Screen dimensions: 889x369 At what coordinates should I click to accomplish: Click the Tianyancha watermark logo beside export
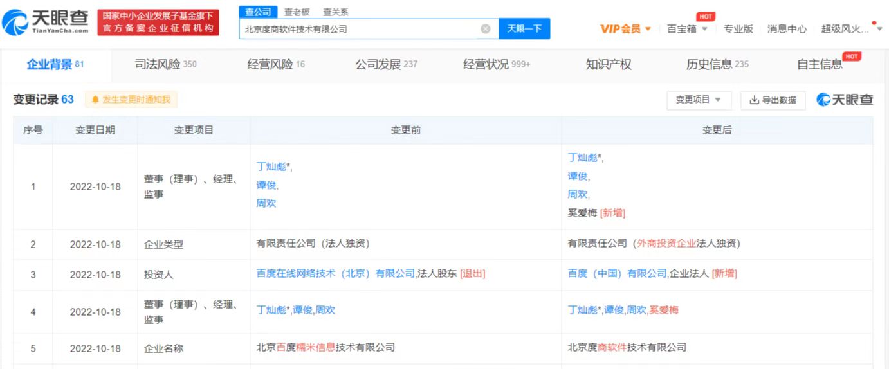click(845, 100)
